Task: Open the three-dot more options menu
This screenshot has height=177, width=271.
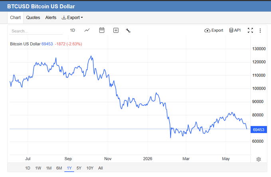Action: pos(260,31)
